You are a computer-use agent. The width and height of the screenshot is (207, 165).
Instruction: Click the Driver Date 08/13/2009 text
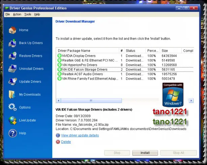pos(73,116)
